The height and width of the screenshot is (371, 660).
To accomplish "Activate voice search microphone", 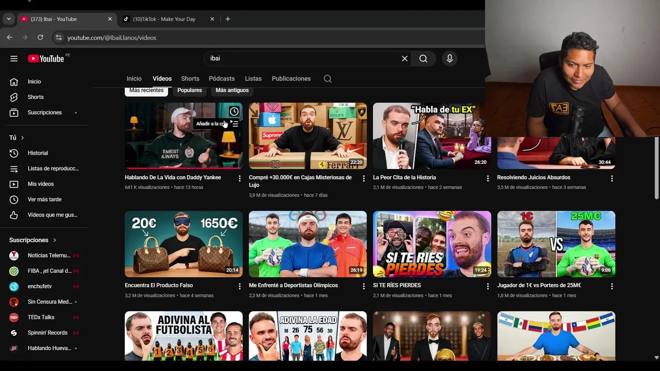I will click(x=450, y=59).
